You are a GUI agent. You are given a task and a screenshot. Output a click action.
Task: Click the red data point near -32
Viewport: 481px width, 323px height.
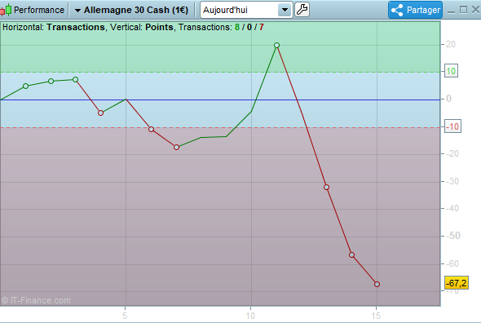coord(326,187)
